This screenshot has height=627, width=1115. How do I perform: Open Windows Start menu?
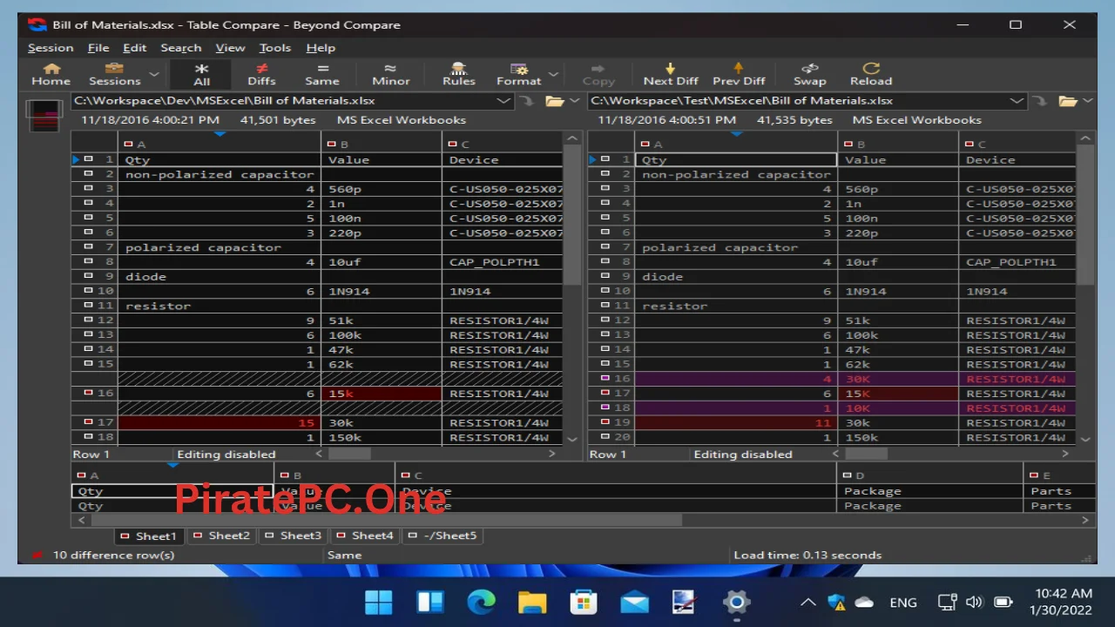[x=378, y=602]
